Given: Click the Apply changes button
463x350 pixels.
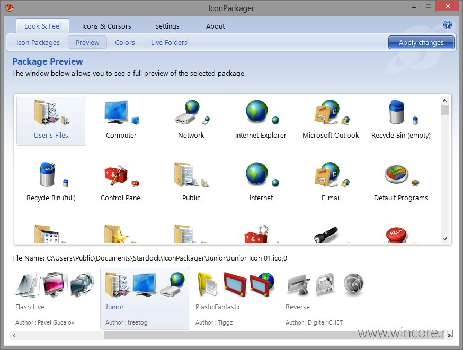Looking at the screenshot, I should point(421,42).
